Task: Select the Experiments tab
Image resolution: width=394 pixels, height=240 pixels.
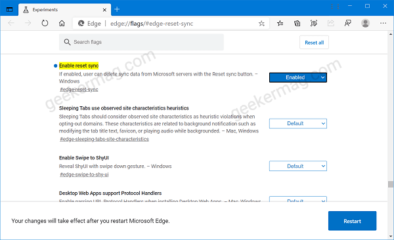Action: [x=64, y=10]
